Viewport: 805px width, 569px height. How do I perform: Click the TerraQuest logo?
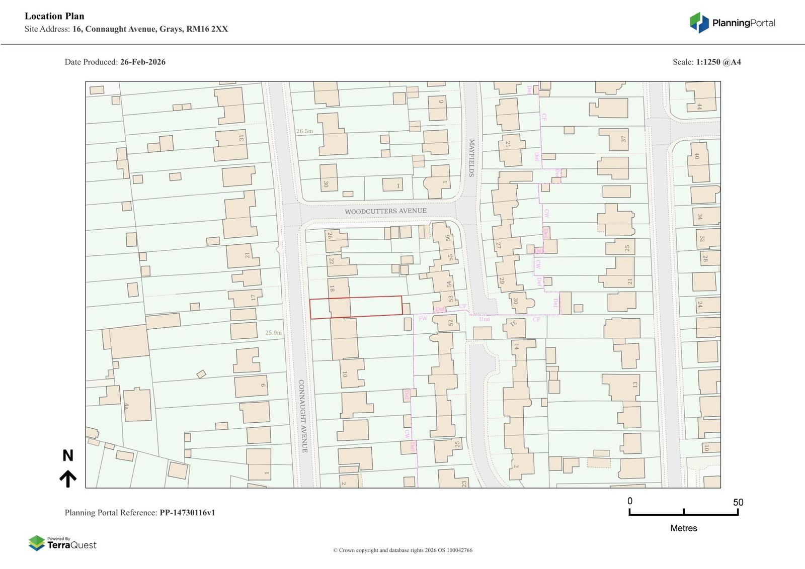[x=62, y=543]
